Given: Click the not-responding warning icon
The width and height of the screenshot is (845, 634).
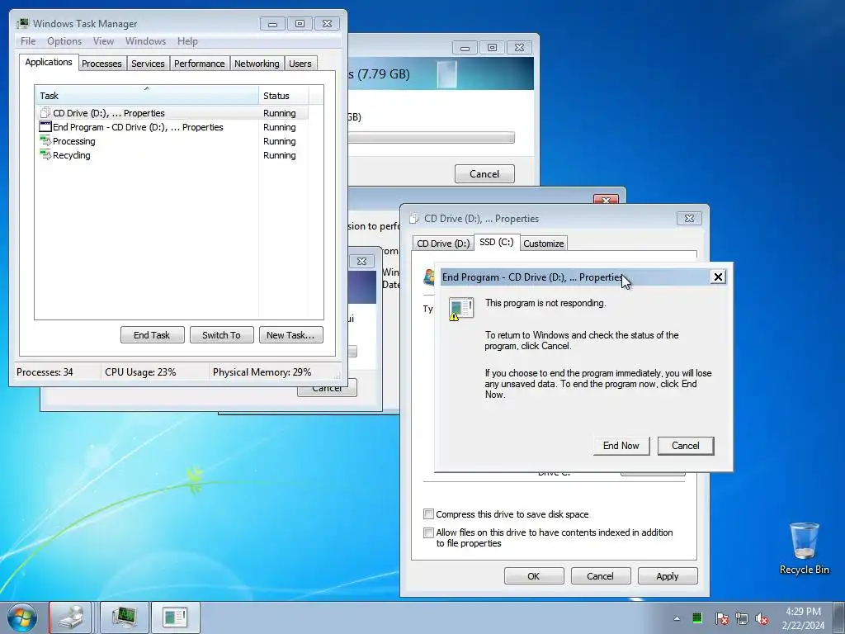Looking at the screenshot, I should click(x=460, y=309).
